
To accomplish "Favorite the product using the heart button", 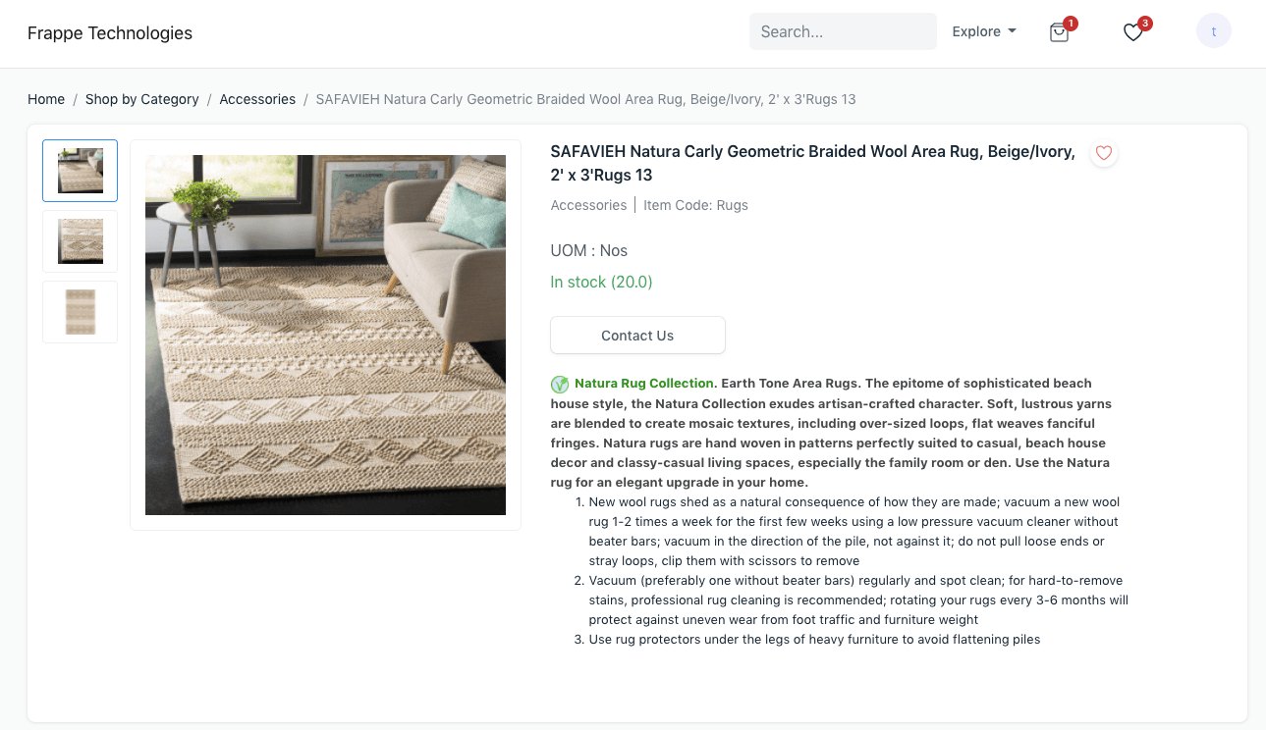I will (1103, 153).
